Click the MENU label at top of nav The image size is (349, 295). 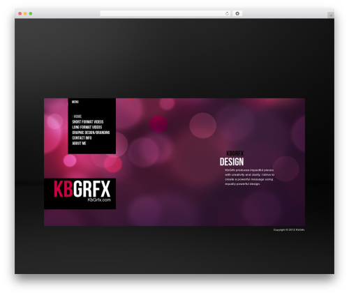[x=75, y=102]
